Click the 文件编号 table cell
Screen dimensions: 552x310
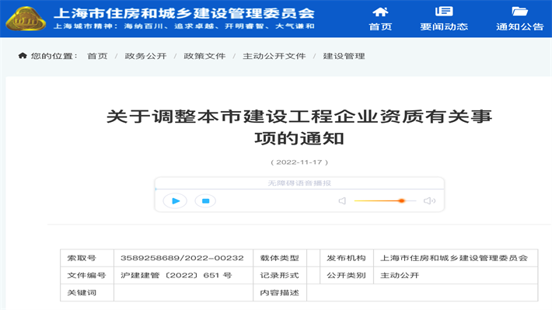87,275
